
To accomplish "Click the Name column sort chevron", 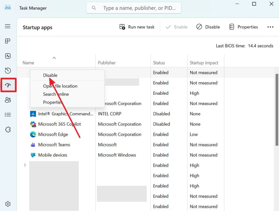I will point(54,58).
